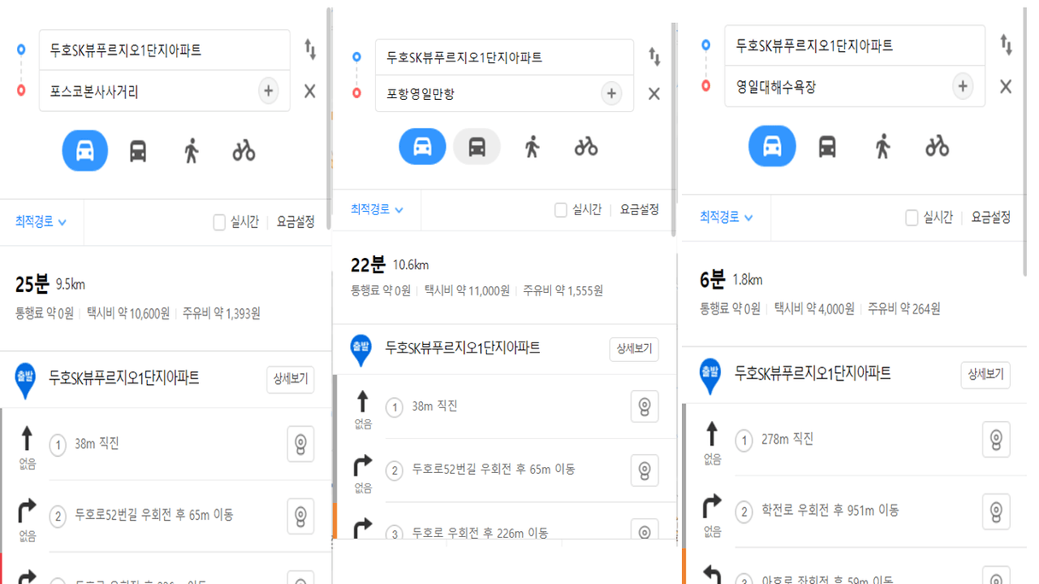Click scrollbar of 포스코본사사거리 route panel
The width and height of the screenshot is (1039, 584).
329,120
